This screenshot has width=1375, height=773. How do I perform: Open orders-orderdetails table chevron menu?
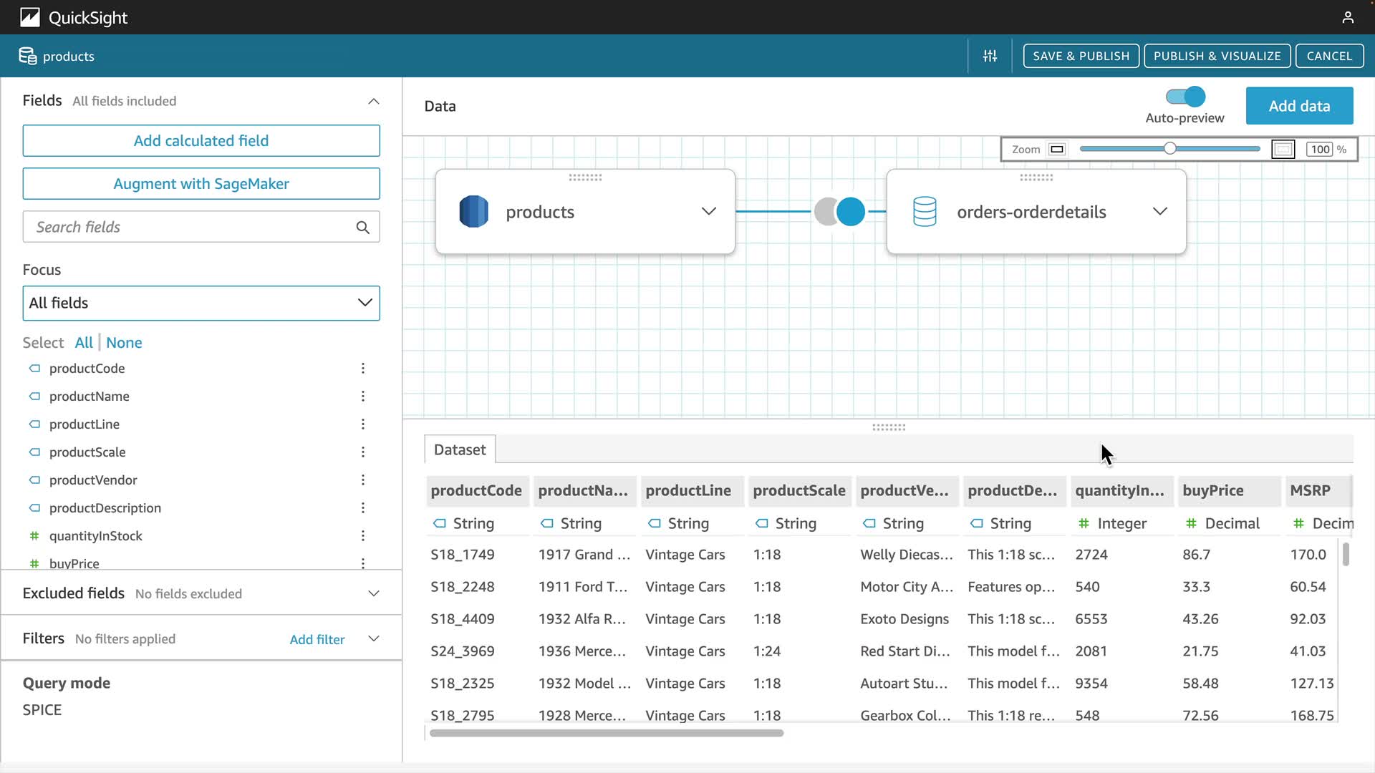pyautogui.click(x=1159, y=212)
